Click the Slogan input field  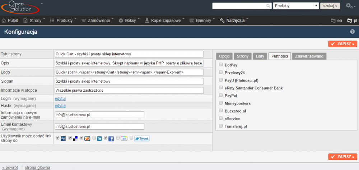129,81
